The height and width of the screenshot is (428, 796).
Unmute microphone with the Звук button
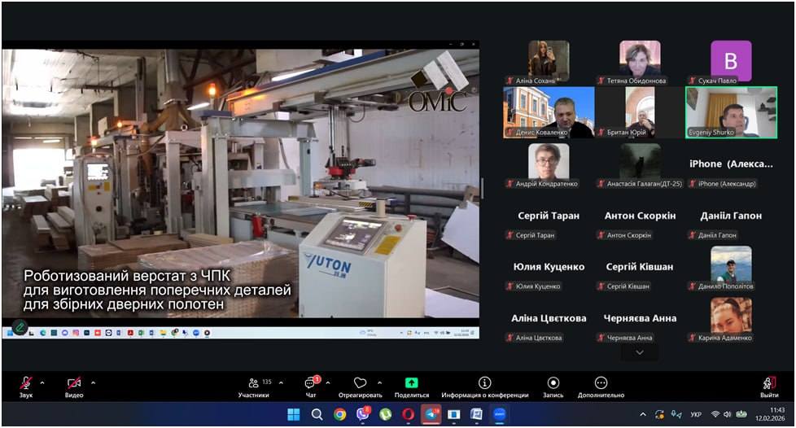26,383
